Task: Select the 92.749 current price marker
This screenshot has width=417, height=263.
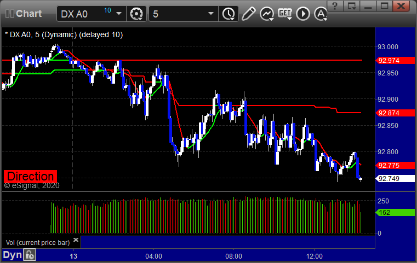Action: 395,179
